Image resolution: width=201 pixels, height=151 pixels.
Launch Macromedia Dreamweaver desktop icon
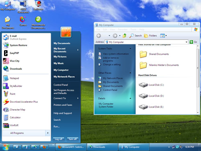[38, 23]
